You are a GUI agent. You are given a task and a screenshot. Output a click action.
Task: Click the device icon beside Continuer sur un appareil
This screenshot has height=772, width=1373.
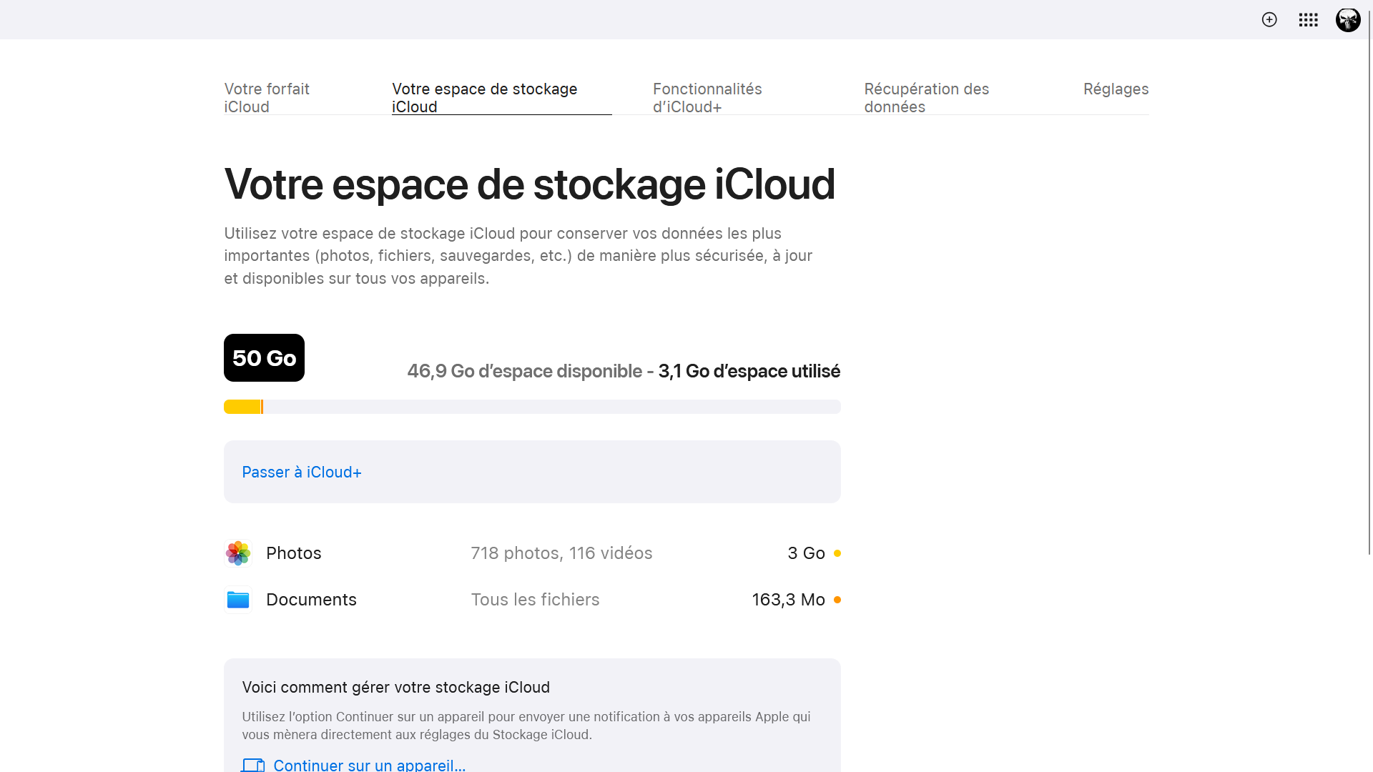pos(253,765)
